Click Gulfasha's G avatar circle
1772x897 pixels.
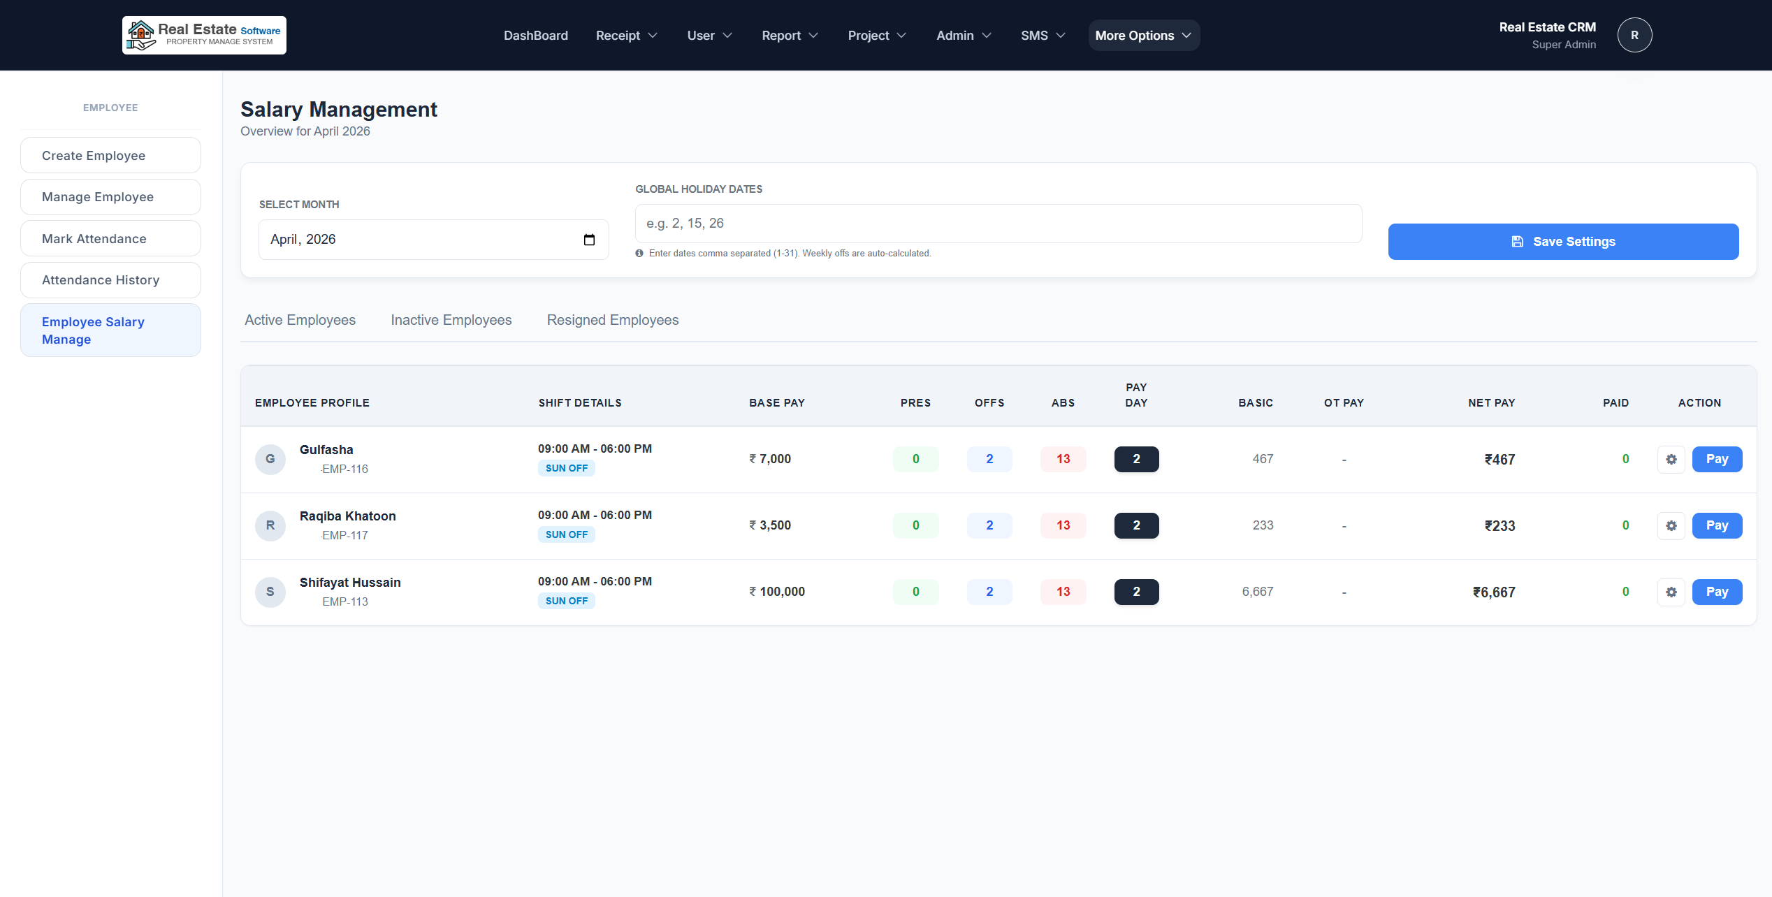270,459
